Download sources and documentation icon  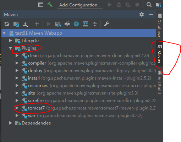pyautogui.click(x=26, y=24)
